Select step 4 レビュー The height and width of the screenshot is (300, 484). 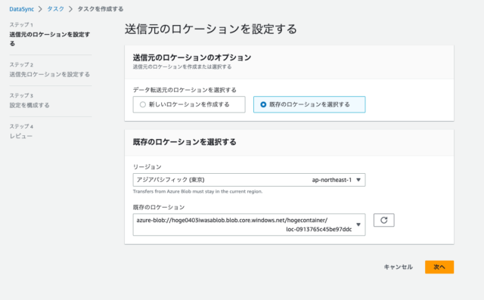(x=20, y=136)
